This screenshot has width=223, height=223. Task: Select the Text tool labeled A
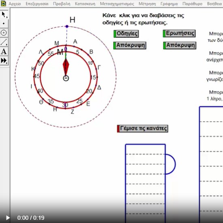coord(4,51)
